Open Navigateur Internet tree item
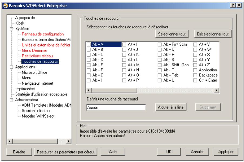 [38, 83]
